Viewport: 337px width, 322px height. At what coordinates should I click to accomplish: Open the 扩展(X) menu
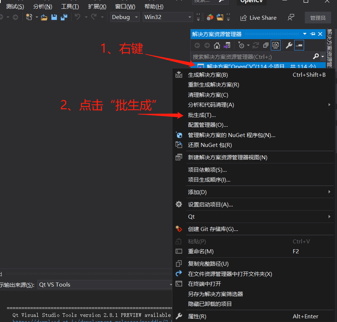pos(97,7)
